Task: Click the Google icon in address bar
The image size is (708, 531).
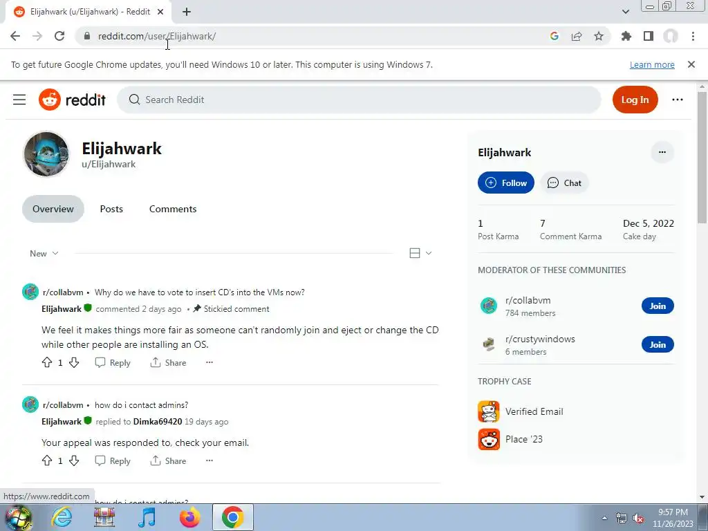Action: (554, 36)
